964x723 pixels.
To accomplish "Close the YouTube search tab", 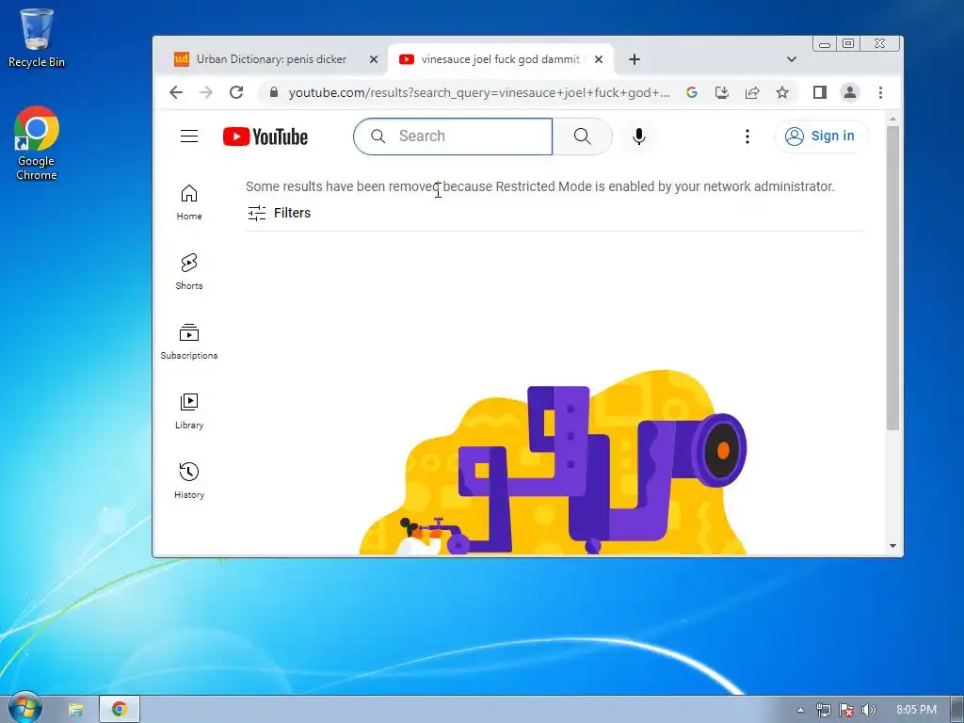I will 599,59.
